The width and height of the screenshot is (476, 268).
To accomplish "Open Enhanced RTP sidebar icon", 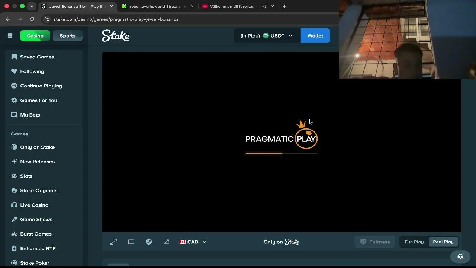I will [x=14, y=249].
